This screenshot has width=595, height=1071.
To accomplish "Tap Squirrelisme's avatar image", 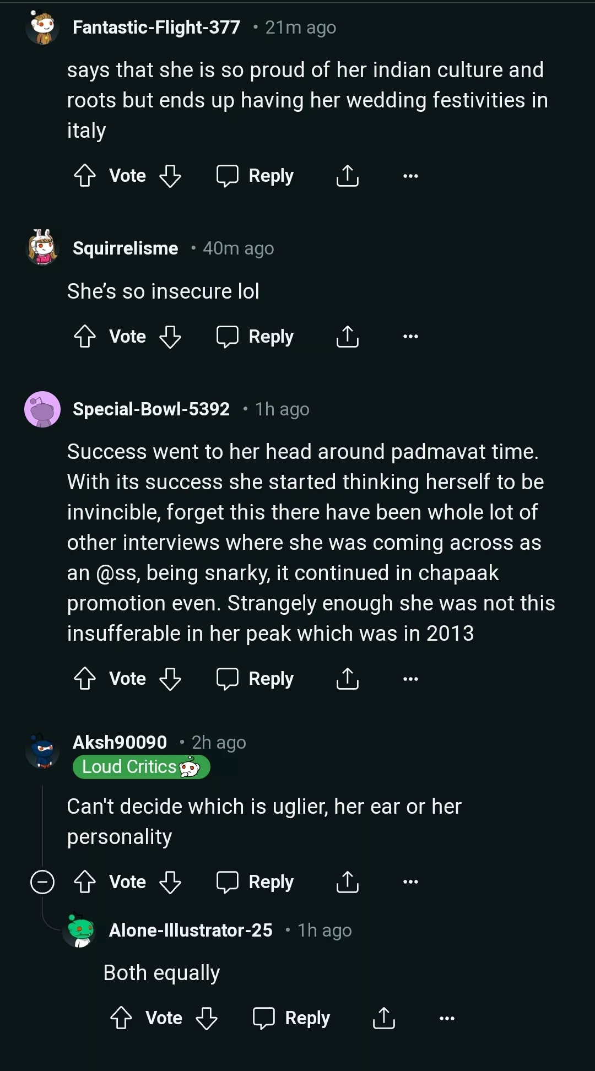I will 42,248.
